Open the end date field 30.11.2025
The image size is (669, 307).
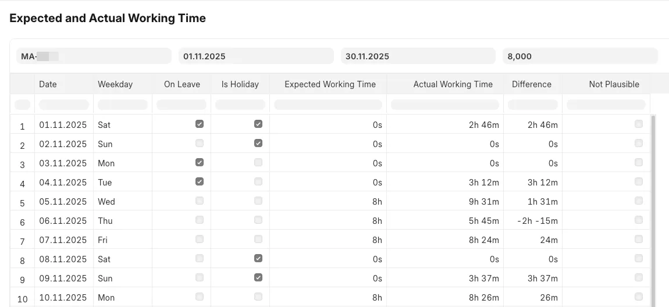click(x=418, y=56)
